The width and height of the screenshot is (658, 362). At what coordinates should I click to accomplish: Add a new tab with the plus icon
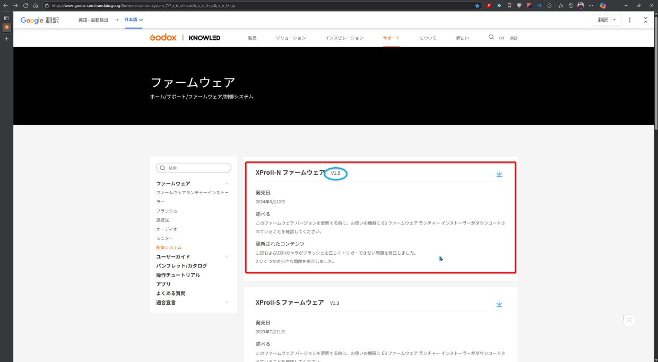click(x=6, y=39)
